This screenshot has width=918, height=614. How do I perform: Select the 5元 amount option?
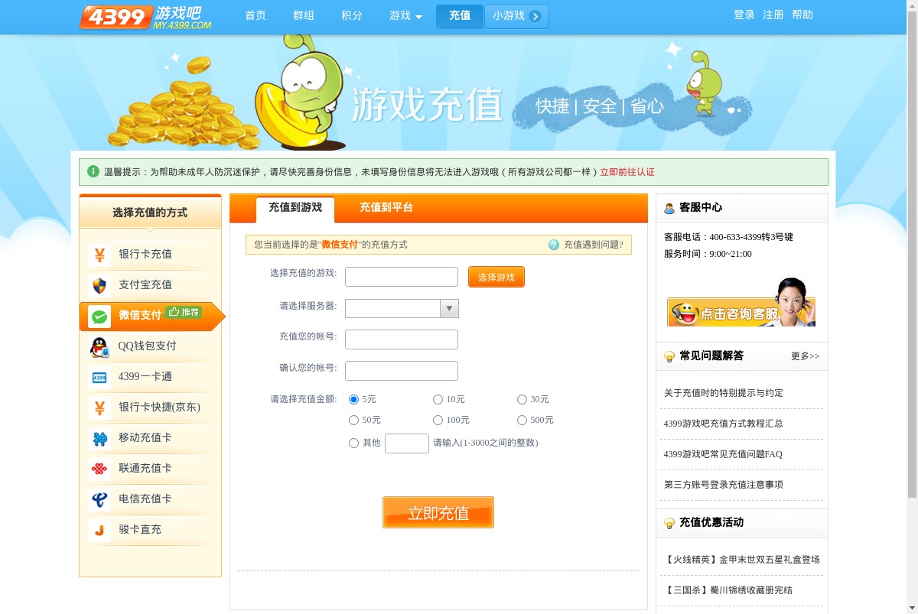(353, 399)
